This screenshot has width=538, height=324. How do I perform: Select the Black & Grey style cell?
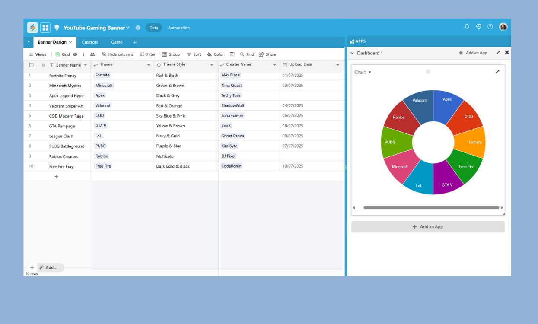186,95
